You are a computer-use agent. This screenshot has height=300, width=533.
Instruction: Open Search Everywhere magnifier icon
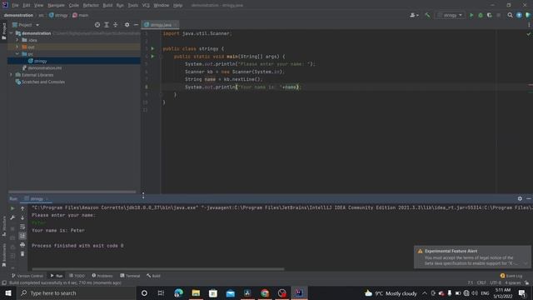510,15
